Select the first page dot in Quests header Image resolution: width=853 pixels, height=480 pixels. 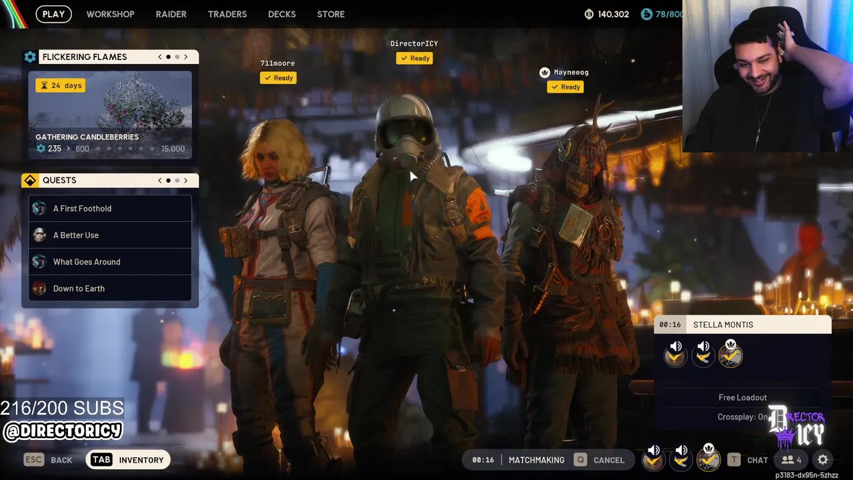(x=169, y=181)
